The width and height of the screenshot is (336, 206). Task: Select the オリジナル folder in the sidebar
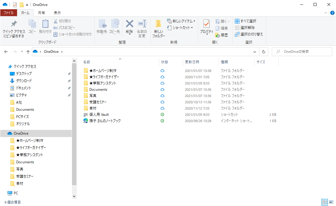23,124
